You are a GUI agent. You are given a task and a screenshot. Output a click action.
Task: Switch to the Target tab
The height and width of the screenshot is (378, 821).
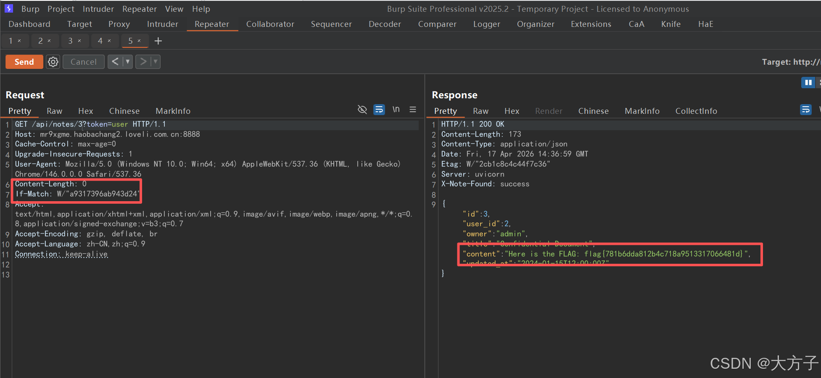[x=79, y=24]
